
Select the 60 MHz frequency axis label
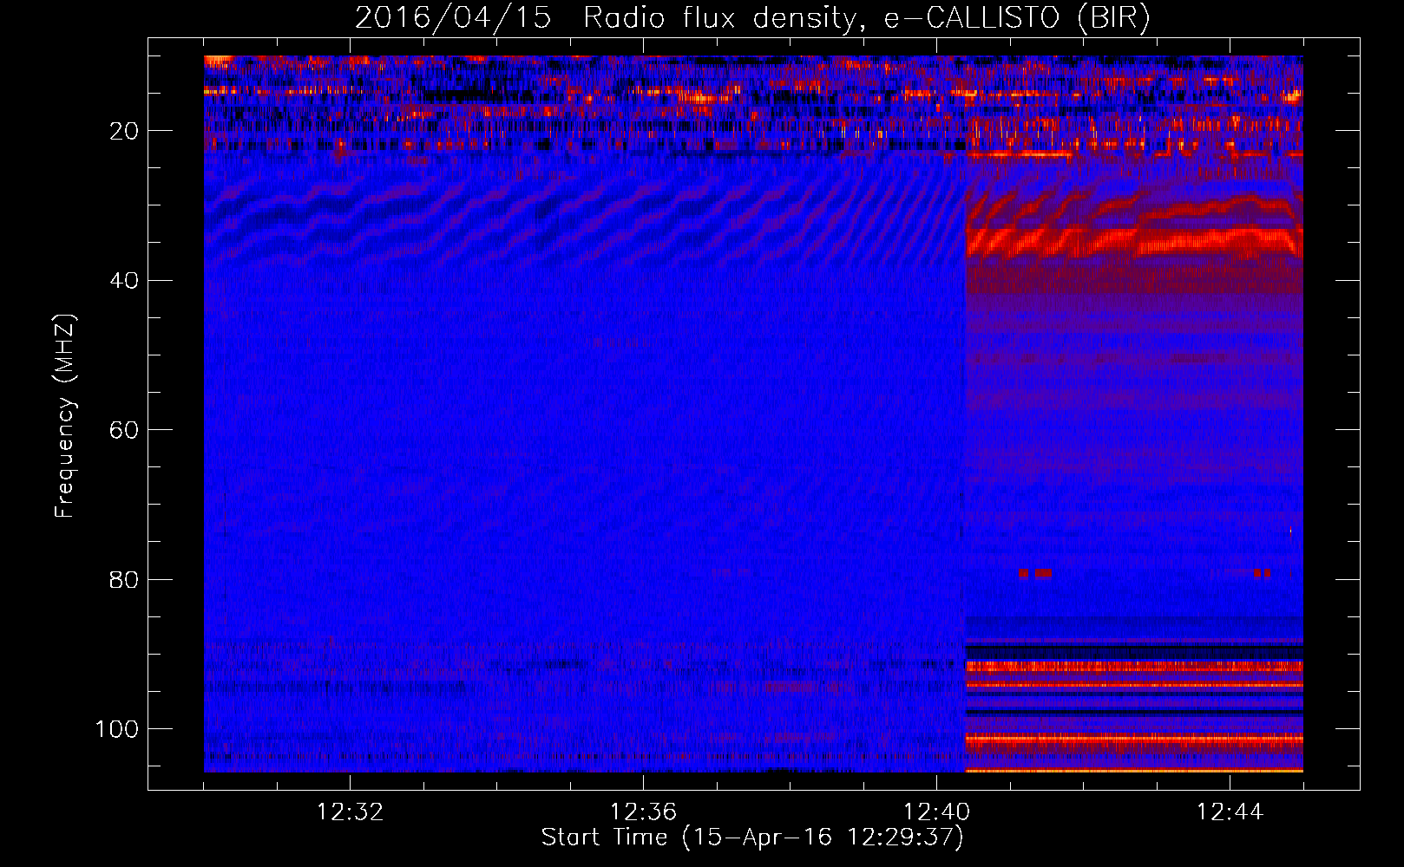(124, 430)
